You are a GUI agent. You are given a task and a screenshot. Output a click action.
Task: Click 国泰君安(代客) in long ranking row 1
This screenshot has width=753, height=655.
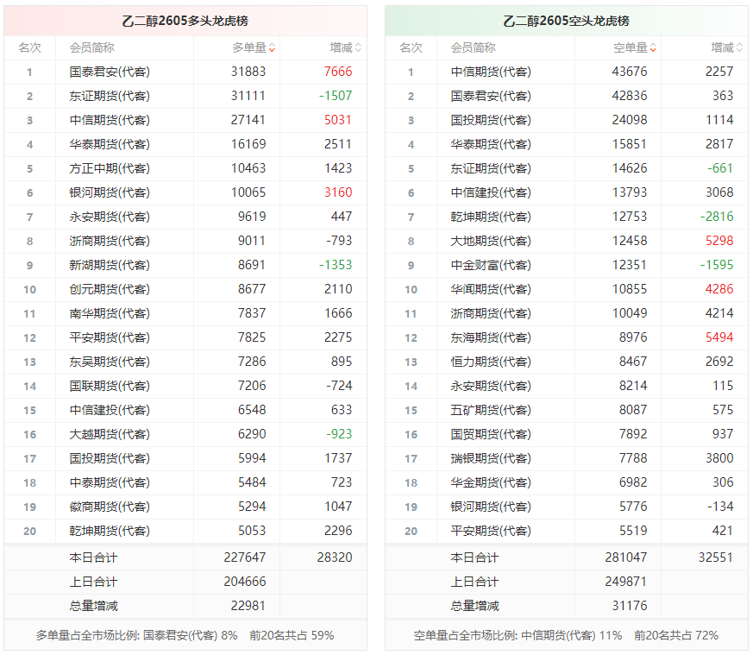110,72
